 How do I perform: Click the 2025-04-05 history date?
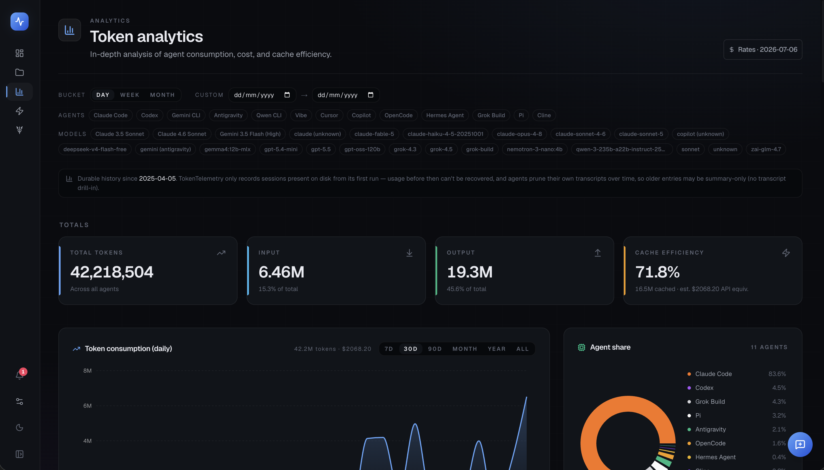(157, 178)
